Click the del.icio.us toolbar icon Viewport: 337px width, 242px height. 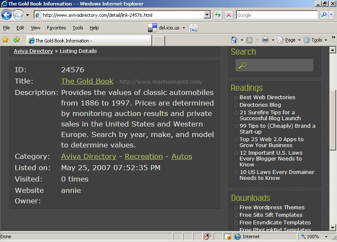pyautogui.click(x=152, y=28)
